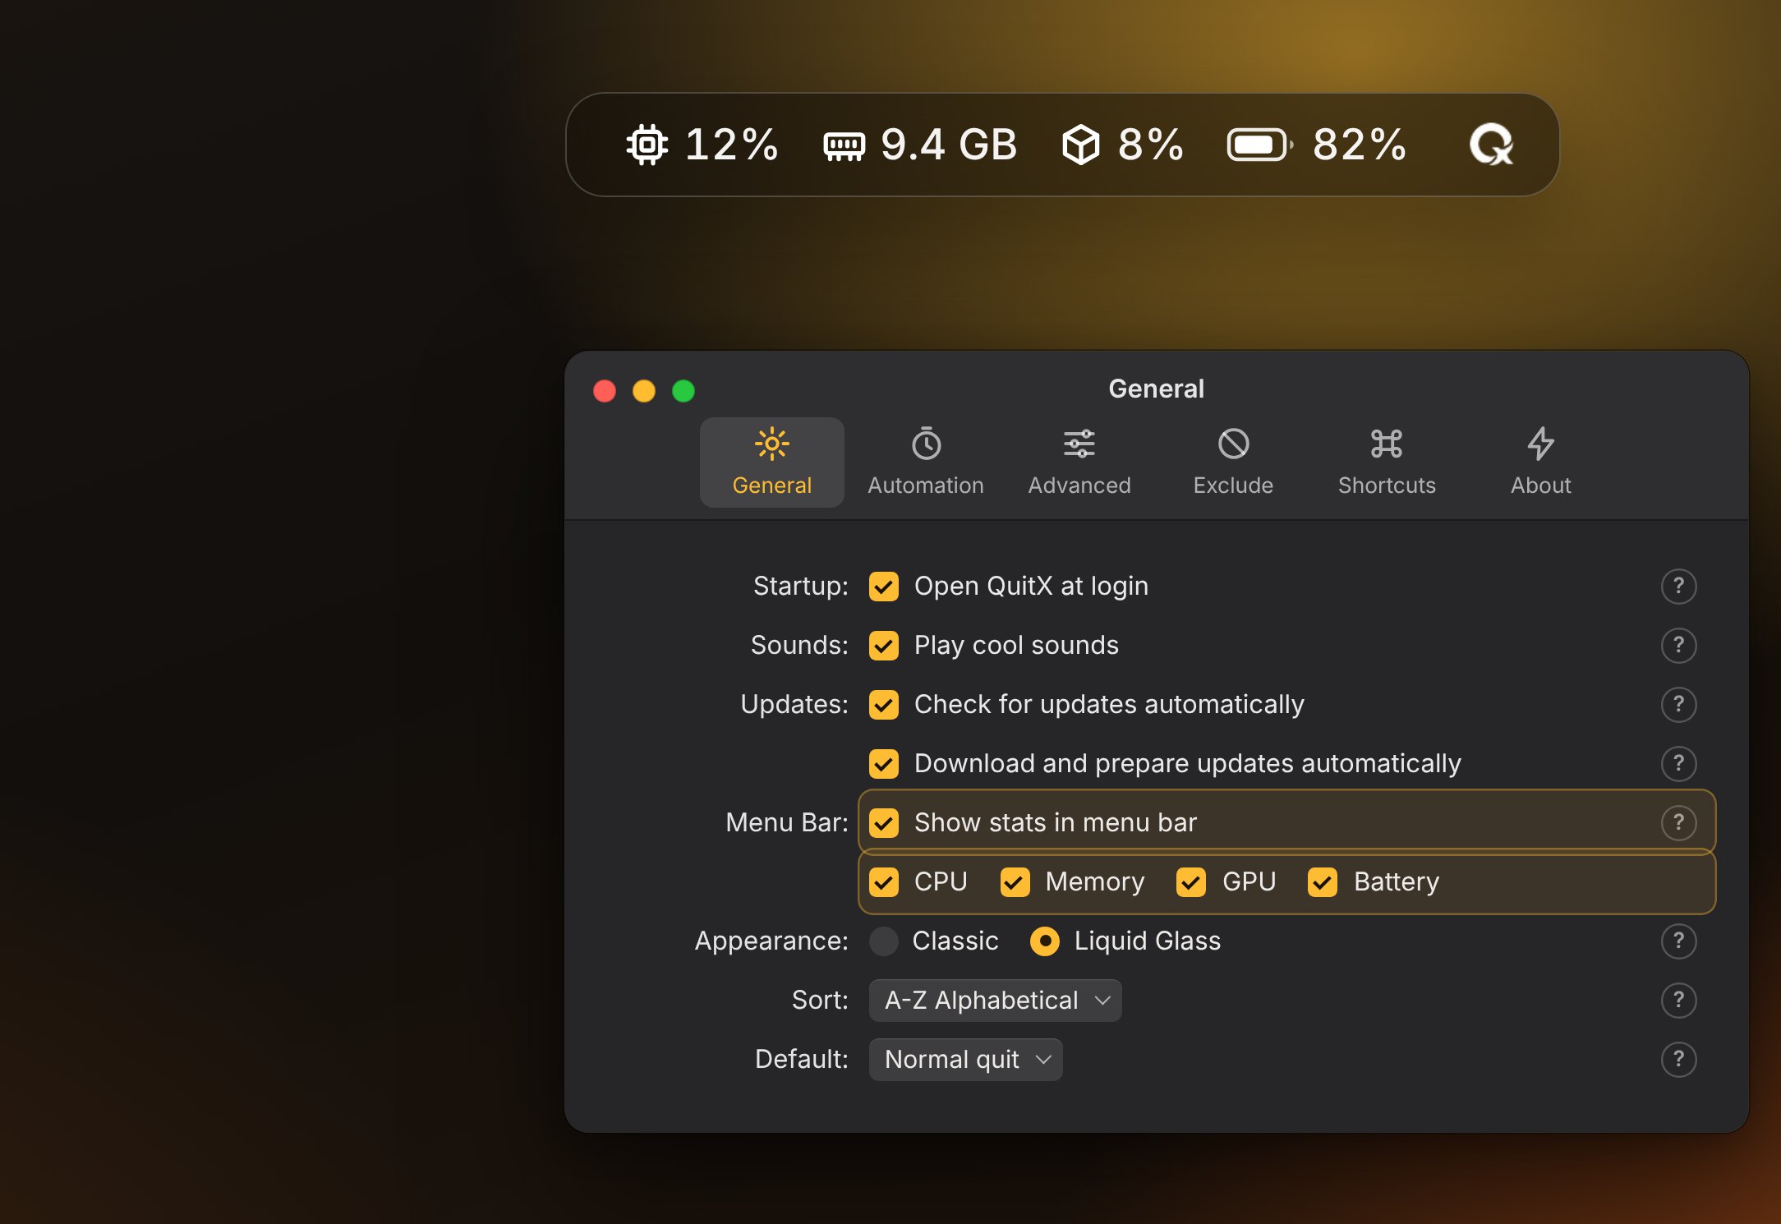Viewport: 1781px width, 1224px height.
Task: Open help for Sort setting
Action: tap(1678, 1001)
